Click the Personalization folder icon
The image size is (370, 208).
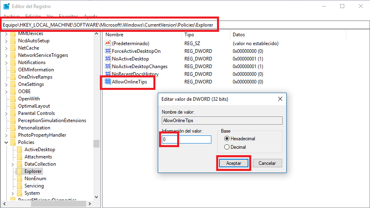[13, 128]
